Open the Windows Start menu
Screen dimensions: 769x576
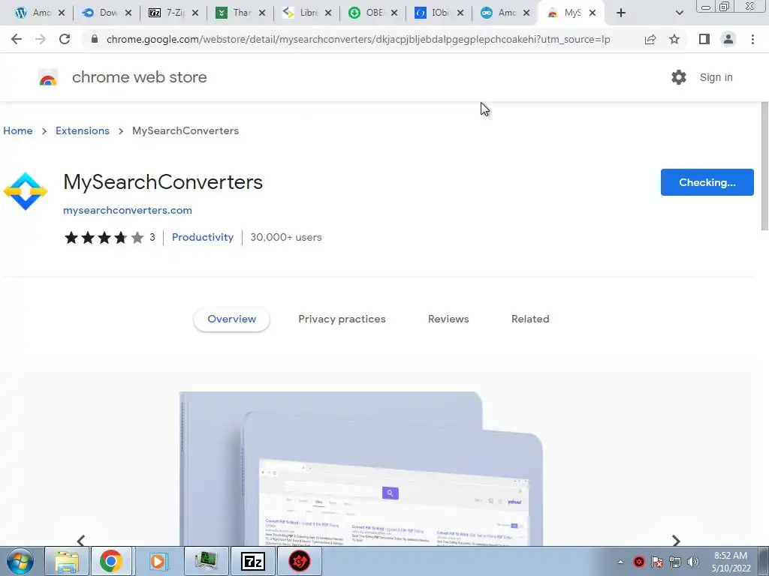20,561
